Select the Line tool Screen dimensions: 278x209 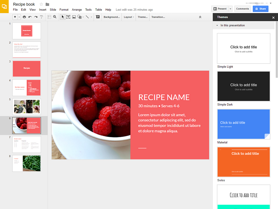pos(87,17)
